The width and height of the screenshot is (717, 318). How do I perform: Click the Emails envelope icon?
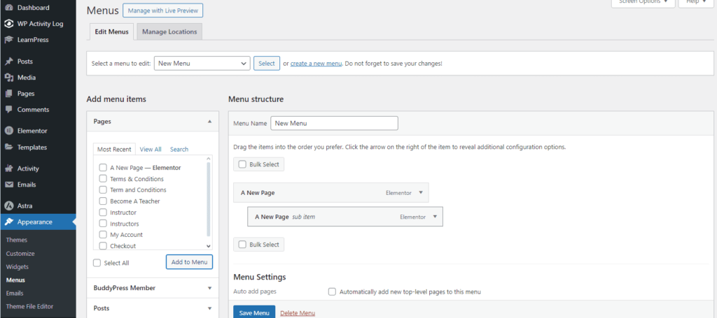click(8, 185)
